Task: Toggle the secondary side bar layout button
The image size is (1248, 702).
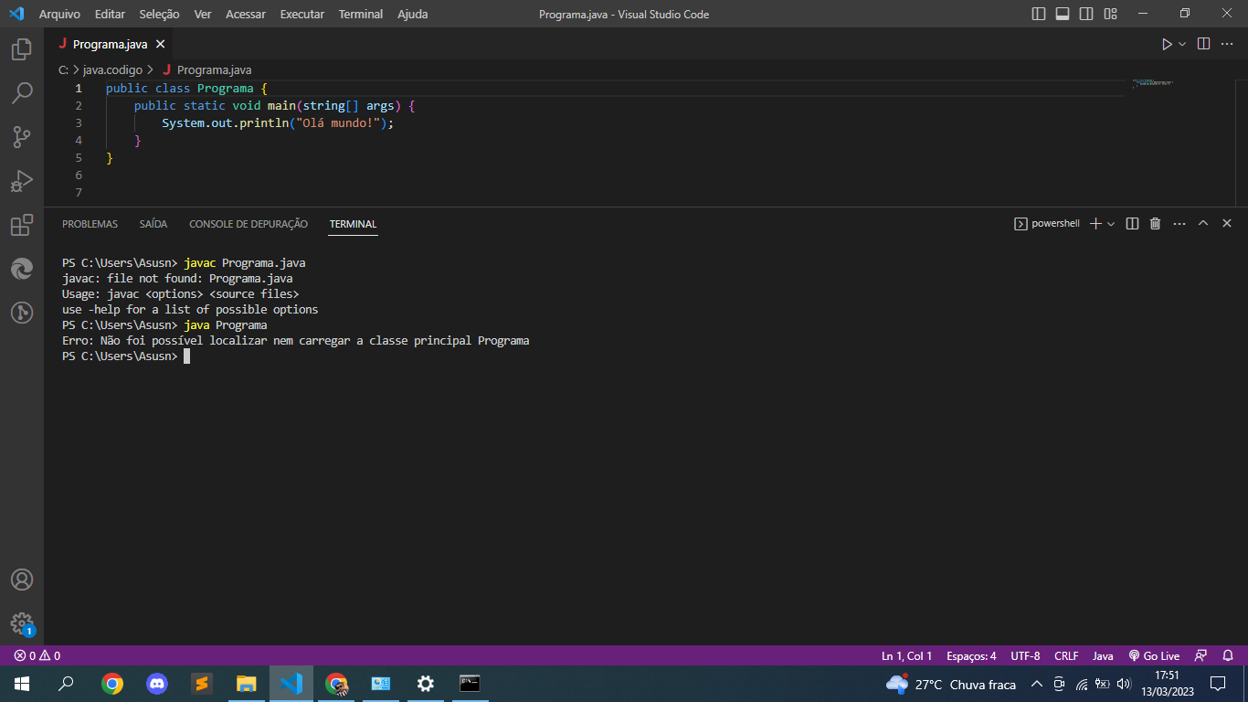Action: pyautogui.click(x=1086, y=14)
